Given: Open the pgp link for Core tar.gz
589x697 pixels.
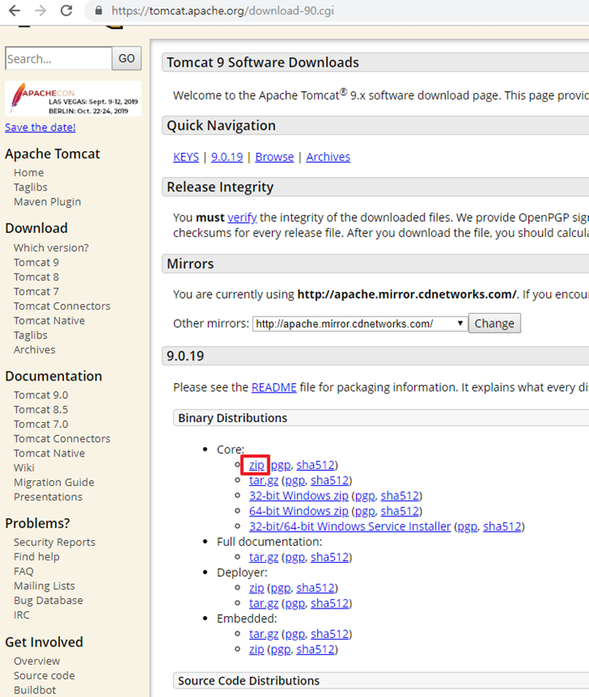Looking at the screenshot, I should coord(295,480).
